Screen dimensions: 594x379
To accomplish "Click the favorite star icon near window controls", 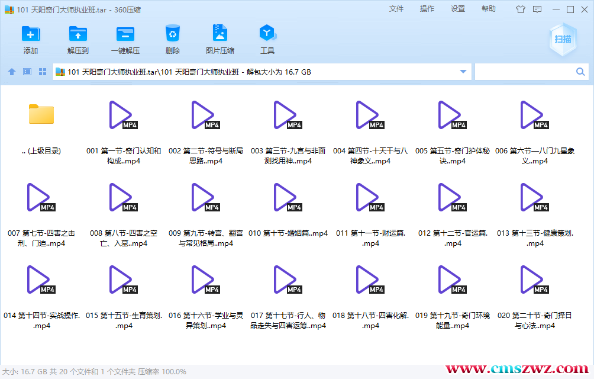I will tap(521, 9).
